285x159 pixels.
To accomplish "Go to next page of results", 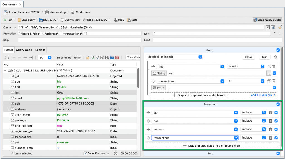I will coord(25,58).
